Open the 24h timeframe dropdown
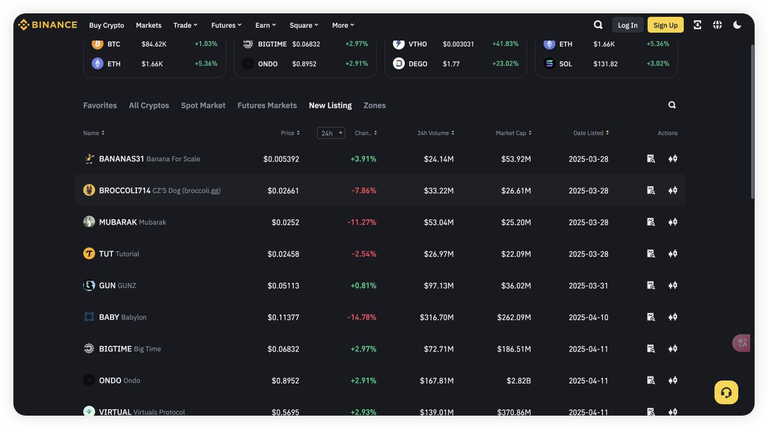This screenshot has width=768, height=429. point(331,133)
